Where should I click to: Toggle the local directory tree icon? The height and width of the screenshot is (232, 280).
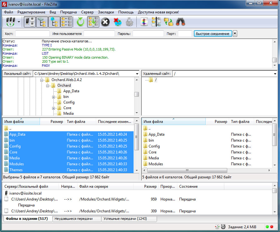coord(42,22)
